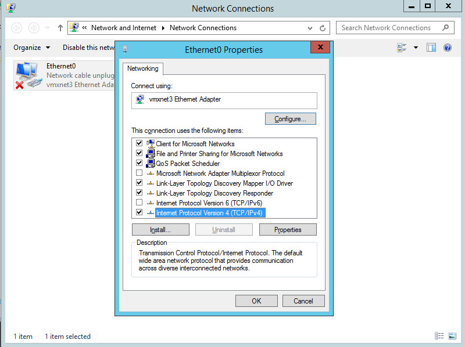Viewport: 465px width, 347px height.
Task: Uncheck Link-Layer Topology Discovery Responder
Action: pyautogui.click(x=139, y=193)
